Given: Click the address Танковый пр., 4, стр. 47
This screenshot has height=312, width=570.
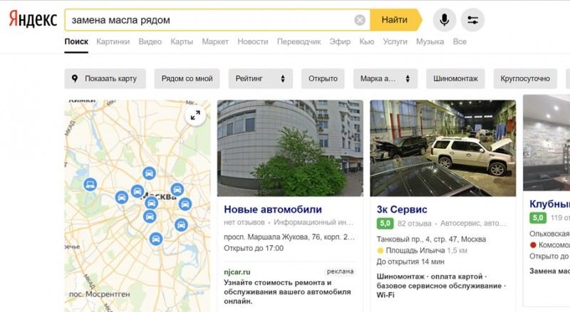Looking at the screenshot, I should point(431,239).
